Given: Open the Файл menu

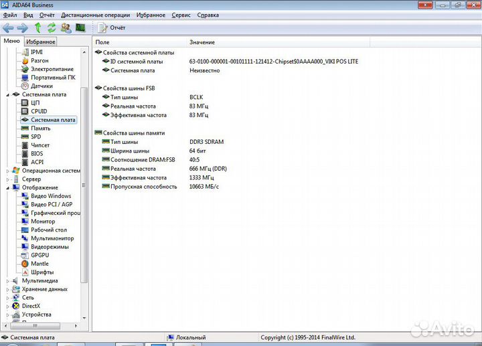Looking at the screenshot, I should pyautogui.click(x=10, y=15).
